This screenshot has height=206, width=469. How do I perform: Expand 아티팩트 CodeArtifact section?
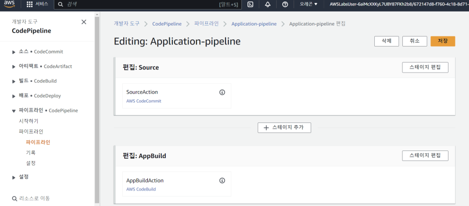pyautogui.click(x=14, y=66)
